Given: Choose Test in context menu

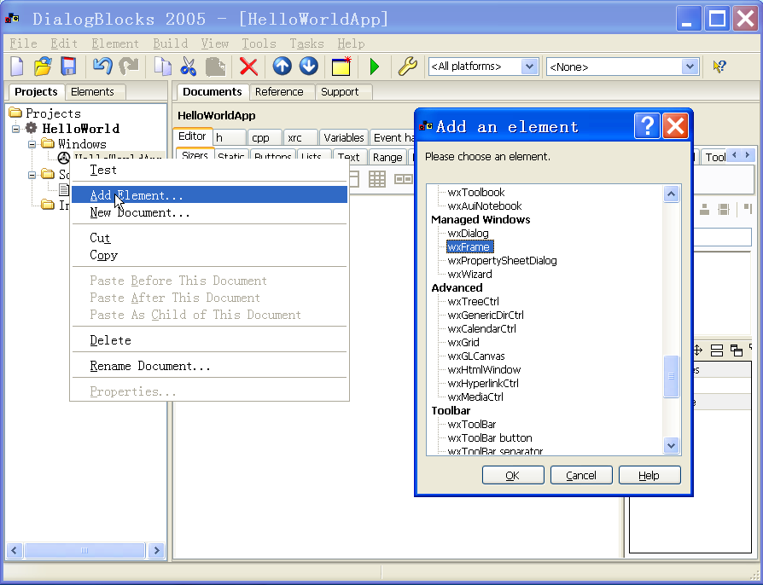Looking at the screenshot, I should pos(209,170).
